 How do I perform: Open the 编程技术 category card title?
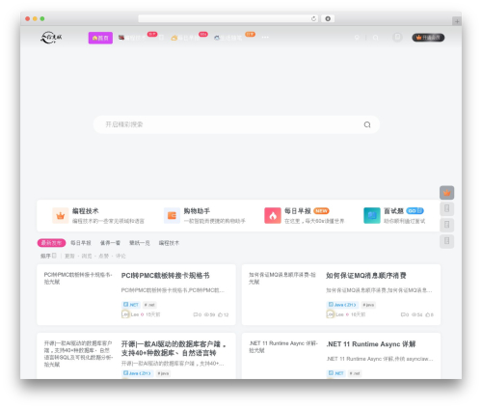[85, 211]
